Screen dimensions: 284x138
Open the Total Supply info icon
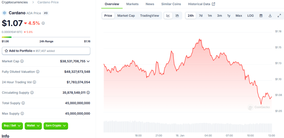click(x=23, y=103)
